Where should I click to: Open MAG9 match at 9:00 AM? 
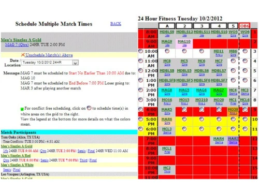[x=167, y=41]
